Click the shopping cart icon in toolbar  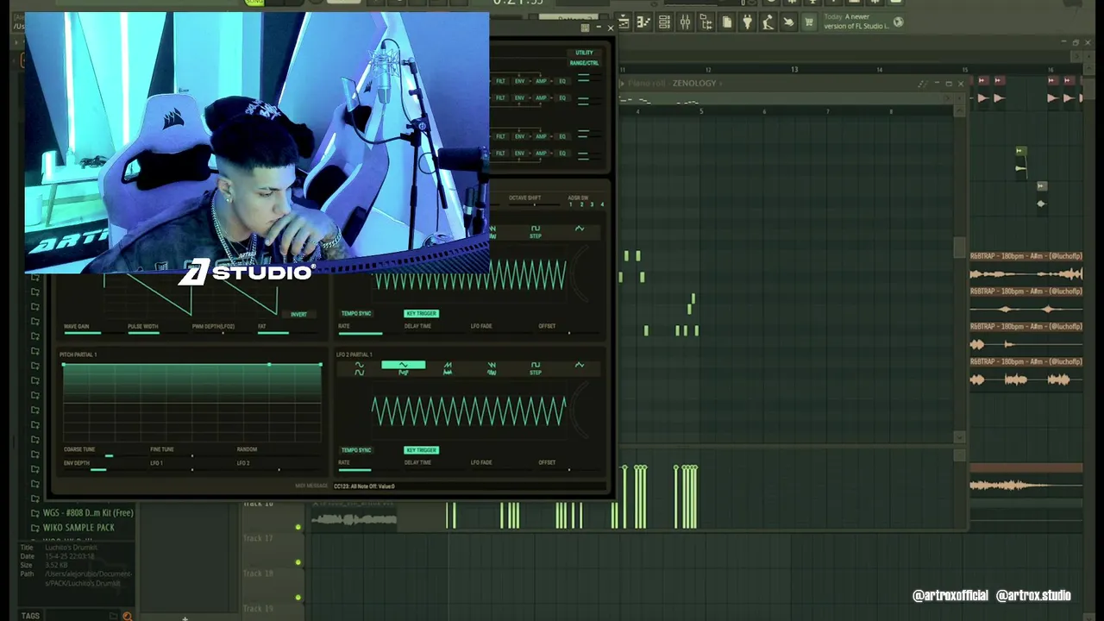click(x=808, y=23)
